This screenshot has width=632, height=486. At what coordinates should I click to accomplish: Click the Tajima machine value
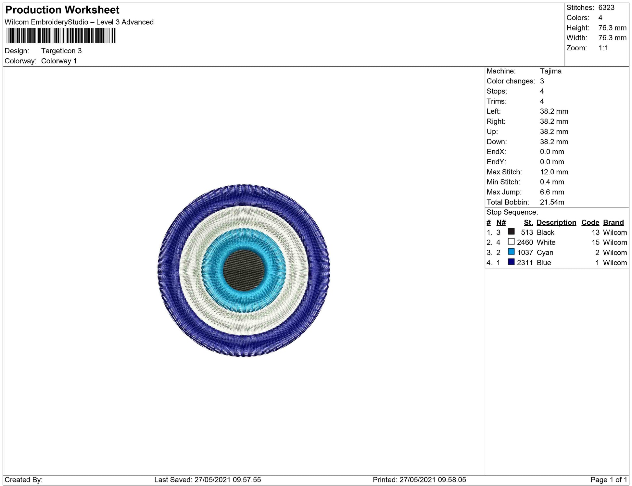550,71
